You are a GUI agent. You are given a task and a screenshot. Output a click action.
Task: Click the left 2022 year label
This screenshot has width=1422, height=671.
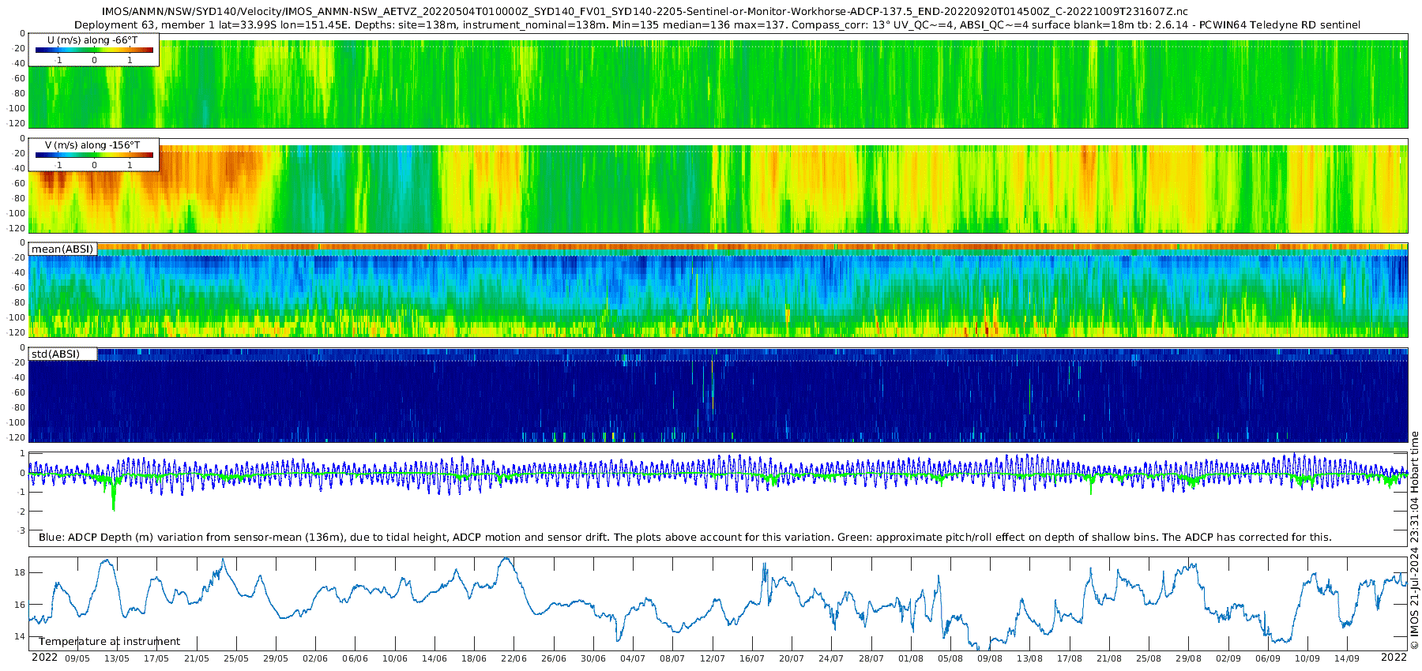pos(44,658)
